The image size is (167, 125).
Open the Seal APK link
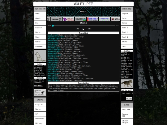127,110
